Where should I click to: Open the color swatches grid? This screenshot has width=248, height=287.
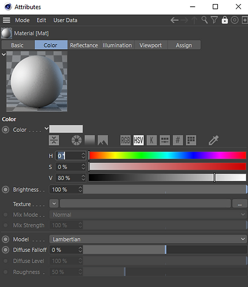click(x=191, y=140)
